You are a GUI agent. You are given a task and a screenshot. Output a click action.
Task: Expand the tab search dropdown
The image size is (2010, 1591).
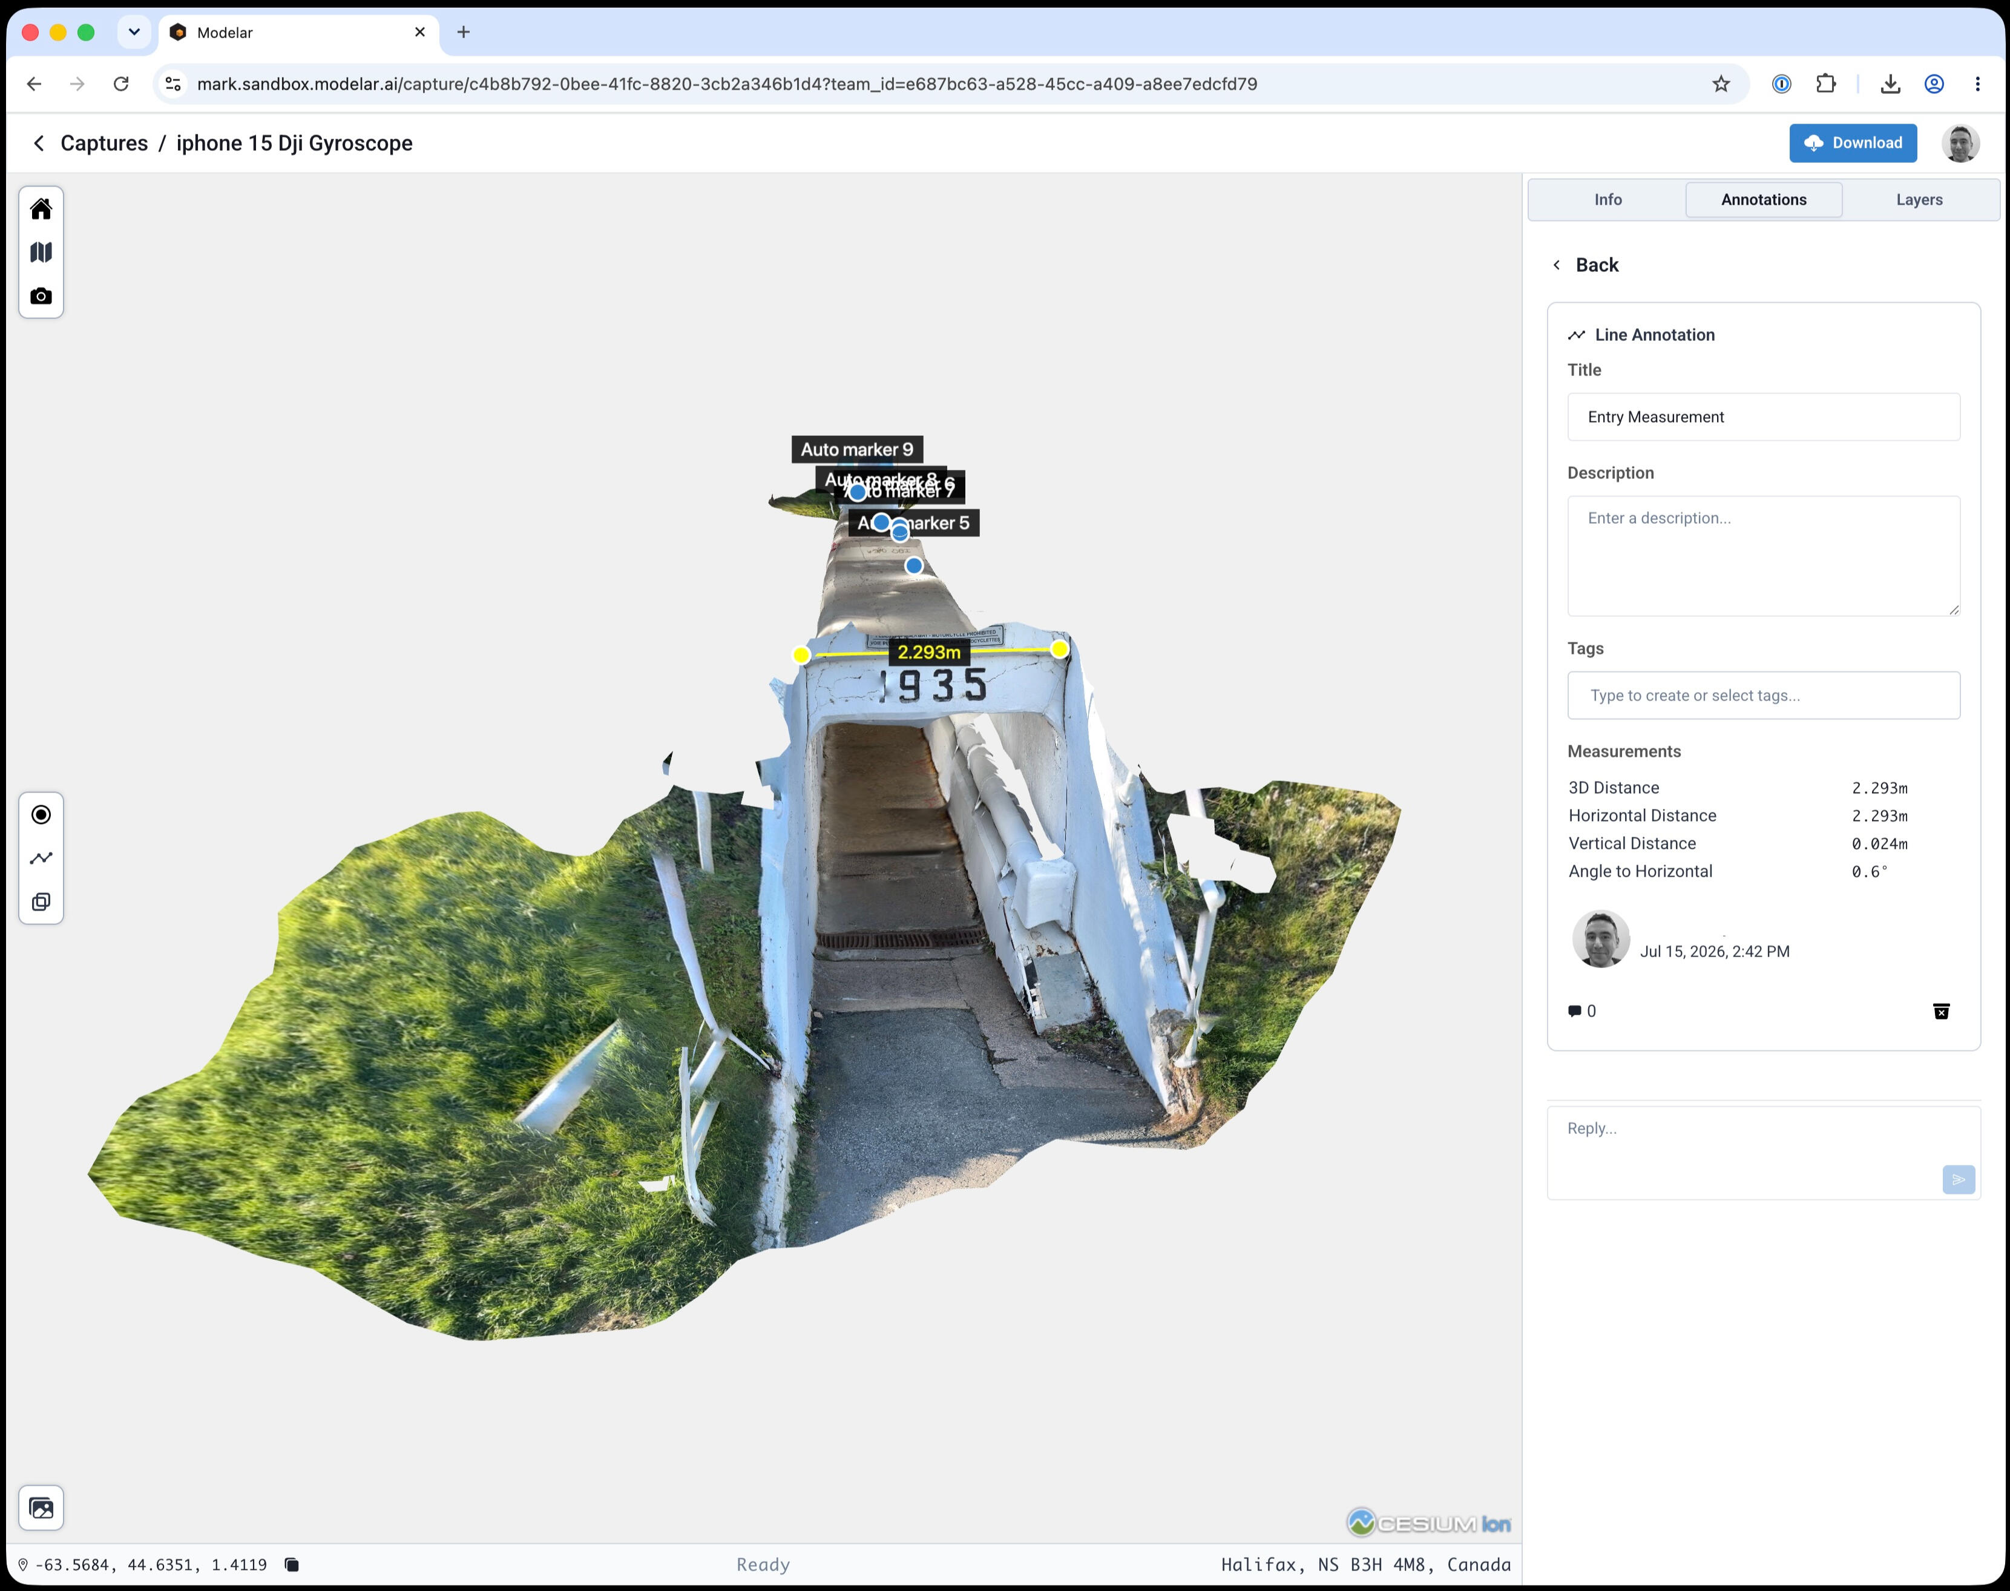(x=134, y=33)
